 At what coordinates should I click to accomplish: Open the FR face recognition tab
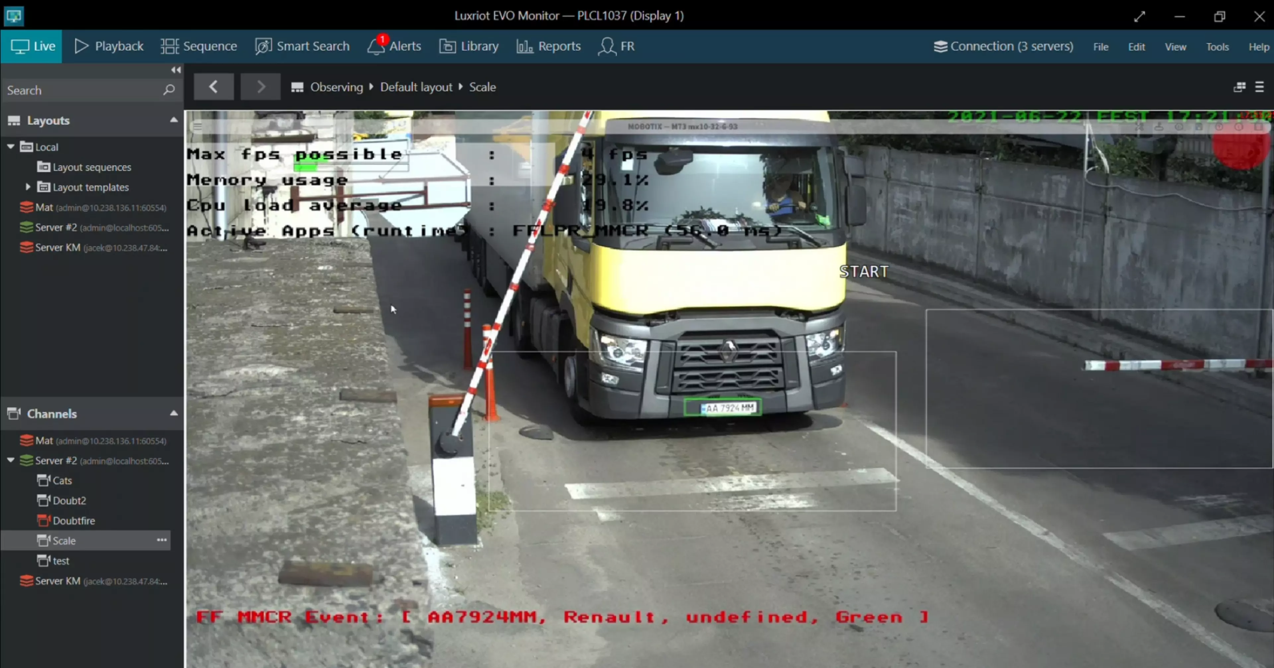pos(616,46)
